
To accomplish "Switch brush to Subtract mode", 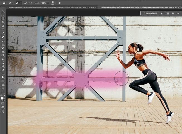I will (28, 3).
